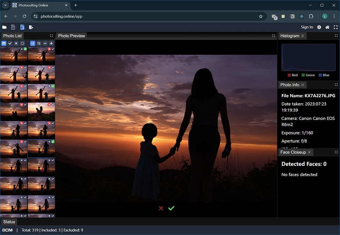Click the File Name KX7A2276.JPG text
This screenshot has width=340, height=235.
click(308, 96)
